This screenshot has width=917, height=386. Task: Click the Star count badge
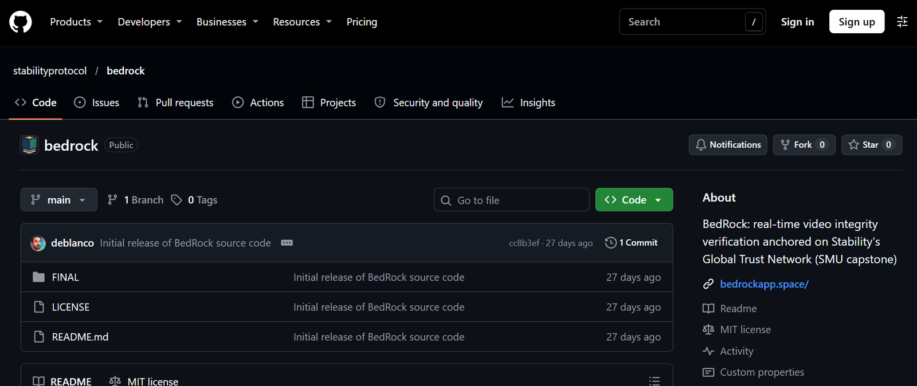tap(888, 145)
